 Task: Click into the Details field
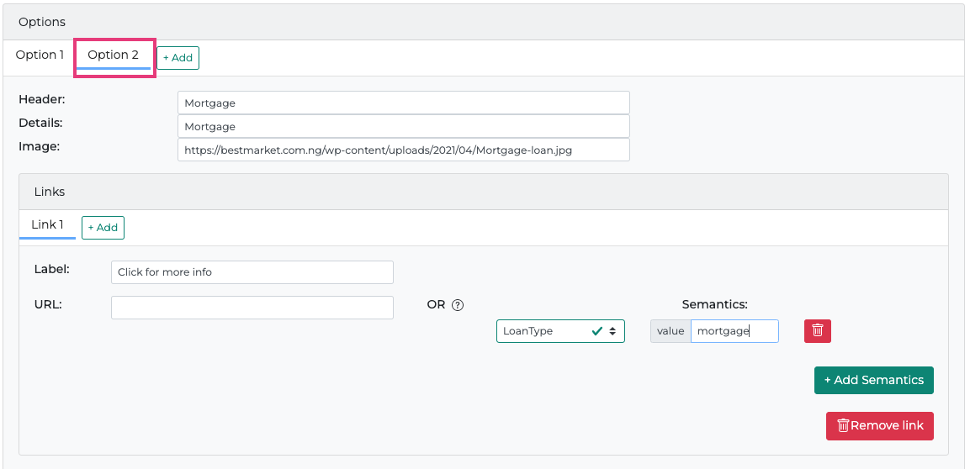click(403, 127)
